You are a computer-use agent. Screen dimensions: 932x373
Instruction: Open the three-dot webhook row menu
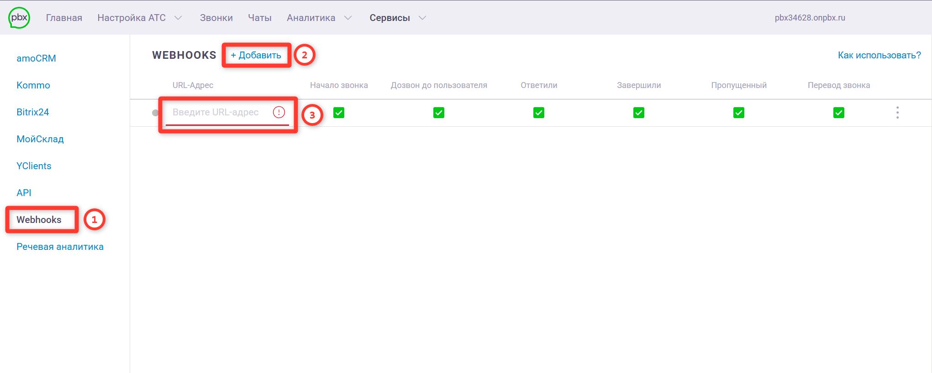pyautogui.click(x=897, y=113)
